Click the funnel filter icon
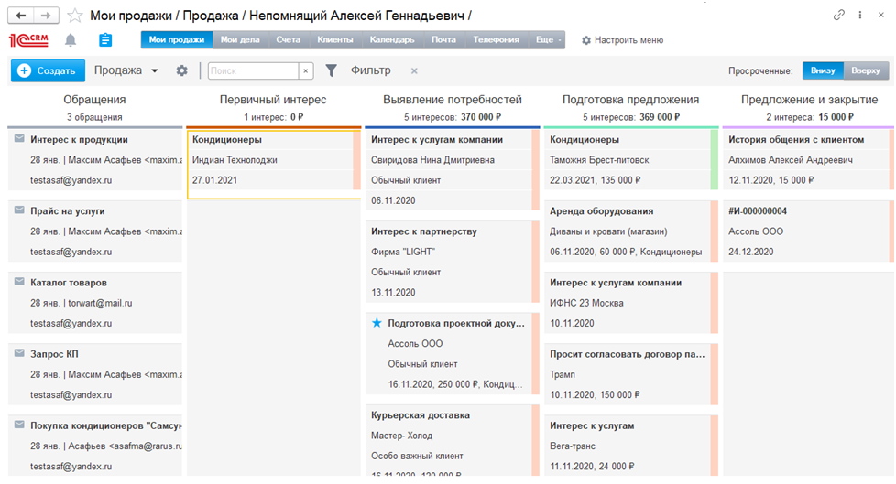Screen dimensions: 896x484 point(331,70)
